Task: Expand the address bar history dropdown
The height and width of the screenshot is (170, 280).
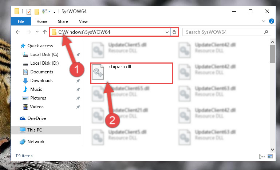Action: pos(167,32)
